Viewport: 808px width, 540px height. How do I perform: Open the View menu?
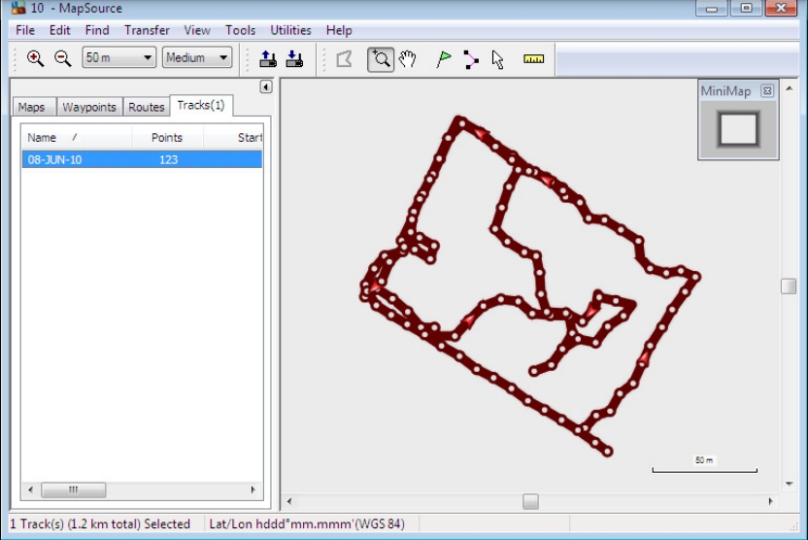click(x=197, y=30)
